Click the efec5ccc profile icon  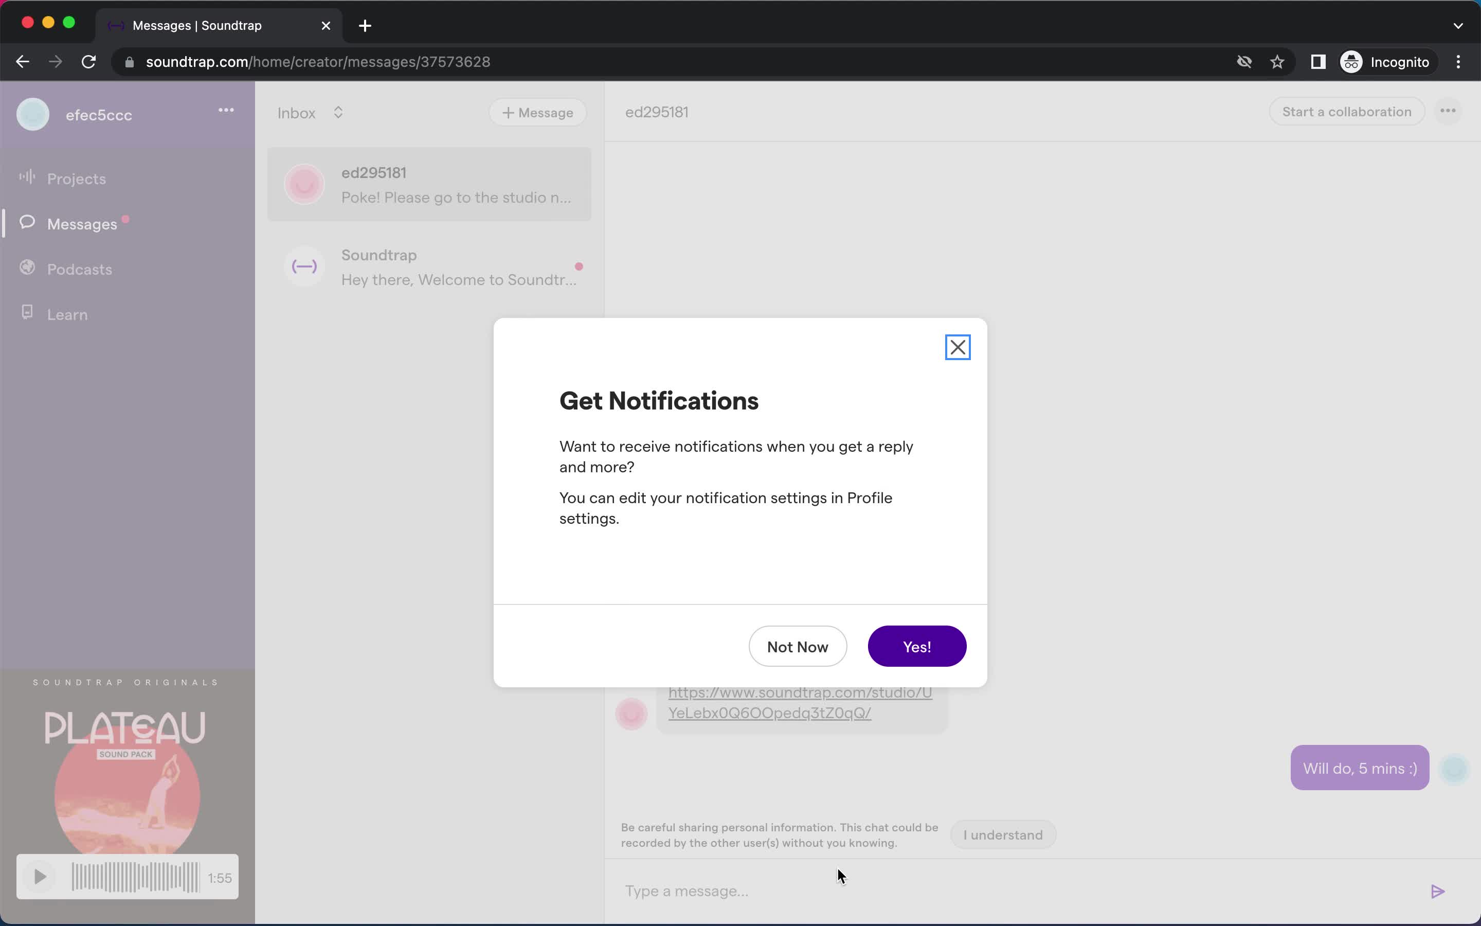pos(32,114)
